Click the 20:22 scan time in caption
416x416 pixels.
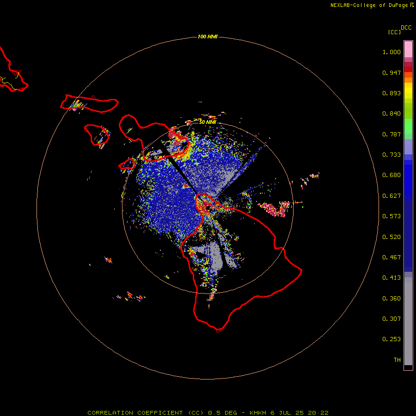318,413
